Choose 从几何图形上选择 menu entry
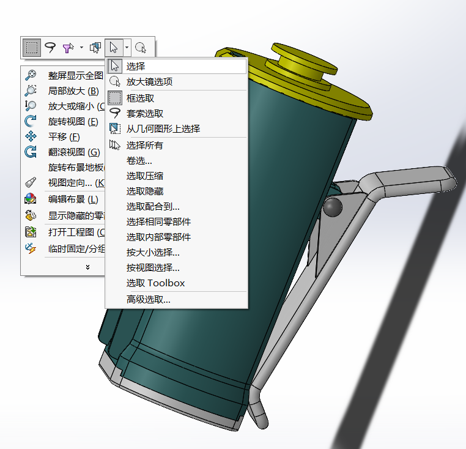This screenshot has width=466, height=449. coord(177,128)
